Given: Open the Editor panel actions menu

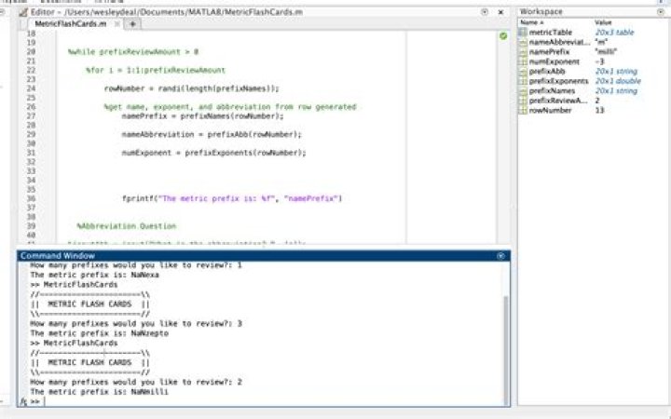Looking at the screenshot, I should click(x=485, y=12).
